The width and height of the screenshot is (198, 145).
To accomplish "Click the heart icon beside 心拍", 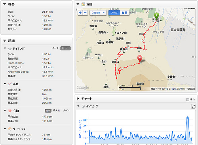I will point(10,111).
